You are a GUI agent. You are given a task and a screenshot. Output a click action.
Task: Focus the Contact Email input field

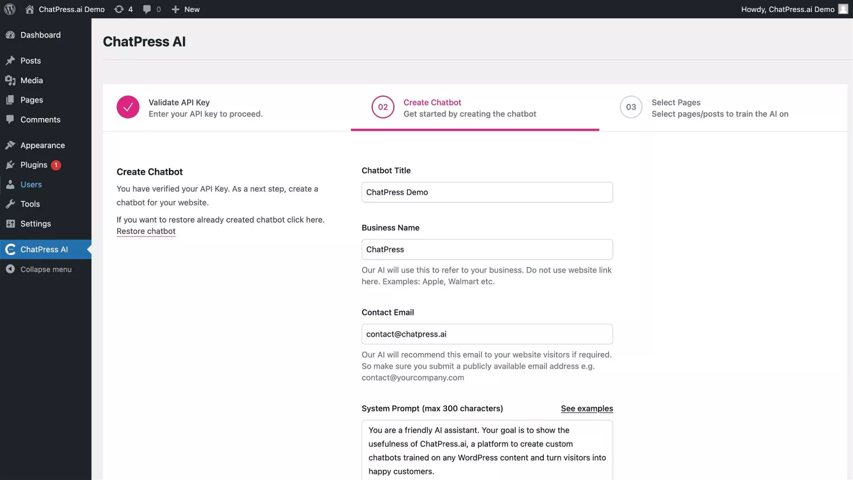487,334
